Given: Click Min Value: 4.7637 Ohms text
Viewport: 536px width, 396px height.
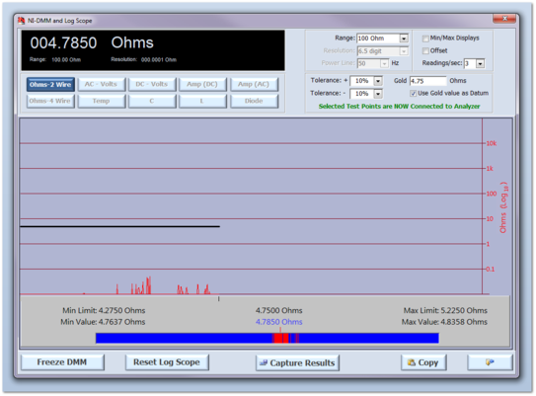Looking at the screenshot, I should point(103,322).
